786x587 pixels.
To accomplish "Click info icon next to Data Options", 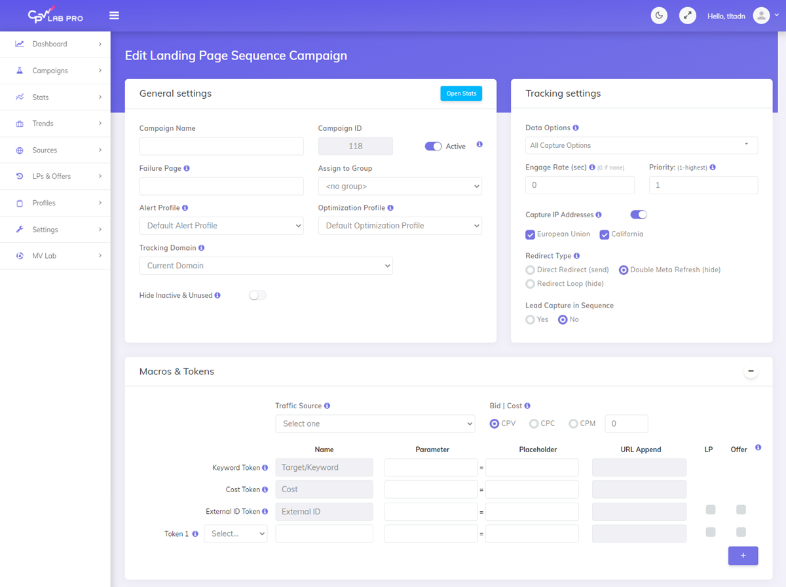I will [x=576, y=128].
